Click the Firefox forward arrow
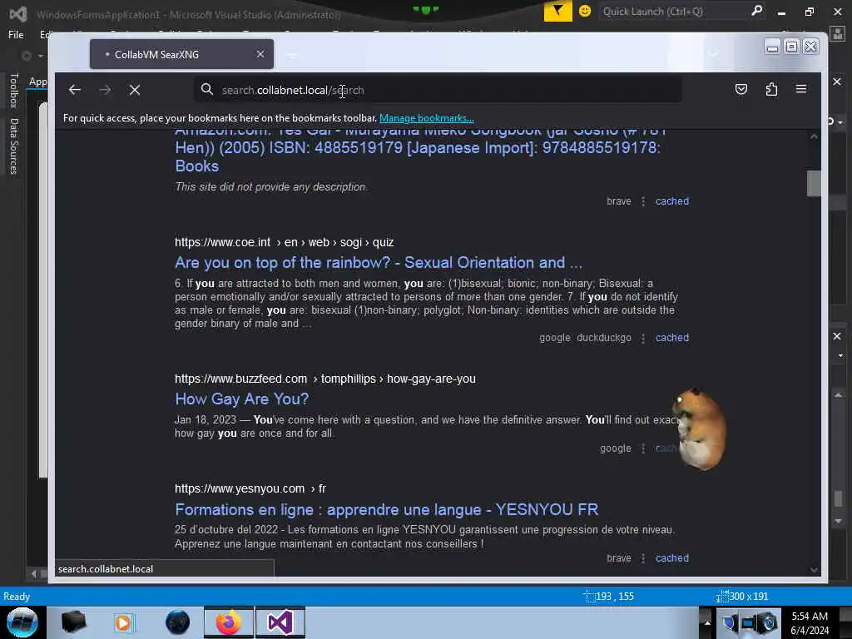Image resolution: width=852 pixels, height=639 pixels. pyautogui.click(x=105, y=90)
